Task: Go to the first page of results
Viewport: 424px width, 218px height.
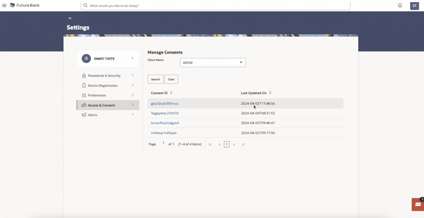Action: (x=210, y=145)
